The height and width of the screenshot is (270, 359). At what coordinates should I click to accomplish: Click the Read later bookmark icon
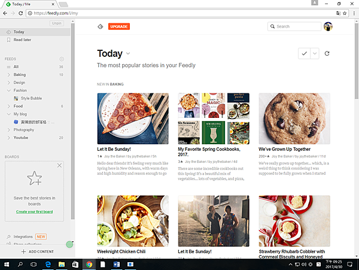(x=9, y=40)
